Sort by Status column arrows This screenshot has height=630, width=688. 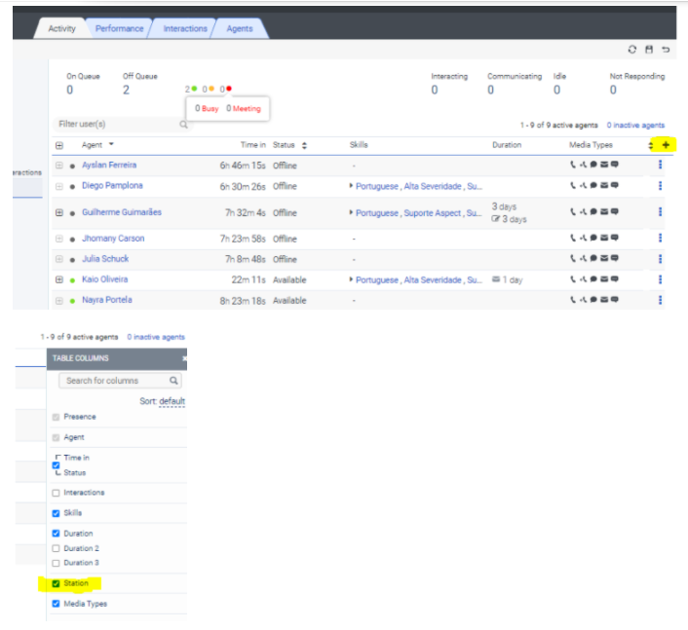tap(304, 145)
